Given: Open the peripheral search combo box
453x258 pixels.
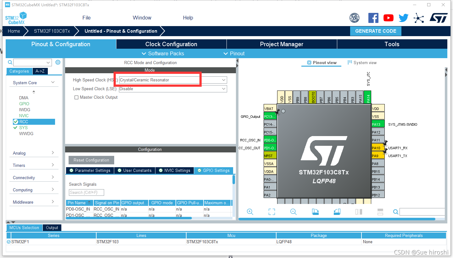Looking at the screenshot, I should pyautogui.click(x=32, y=63).
